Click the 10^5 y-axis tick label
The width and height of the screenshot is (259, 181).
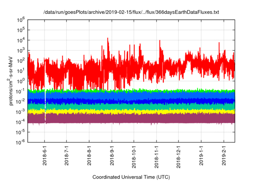[21, 30]
